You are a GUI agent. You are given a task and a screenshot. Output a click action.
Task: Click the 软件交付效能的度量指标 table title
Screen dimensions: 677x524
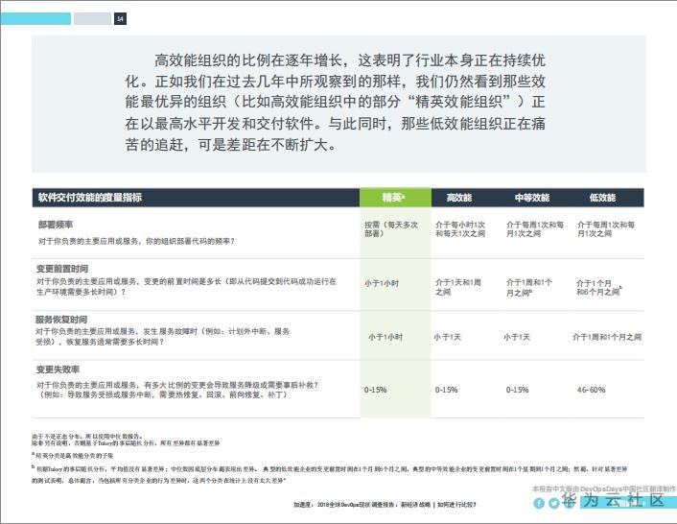click(90, 198)
